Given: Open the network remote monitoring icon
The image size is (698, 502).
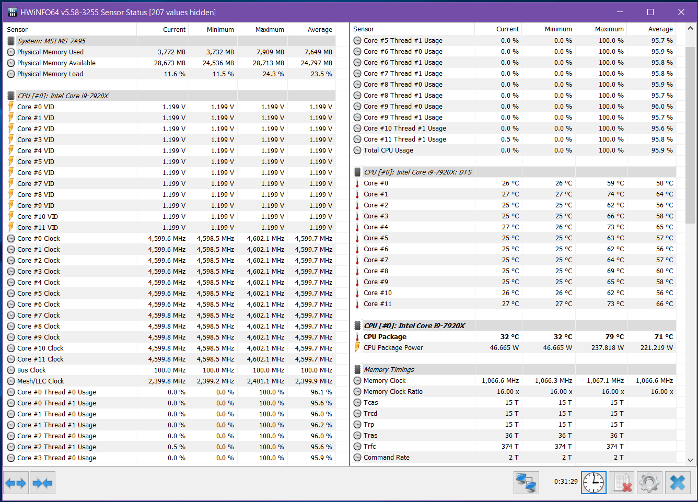Looking at the screenshot, I should (x=526, y=482).
